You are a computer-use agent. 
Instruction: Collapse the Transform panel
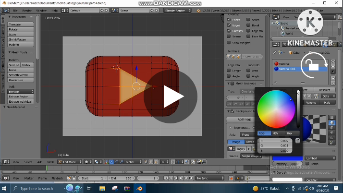tap(10, 17)
